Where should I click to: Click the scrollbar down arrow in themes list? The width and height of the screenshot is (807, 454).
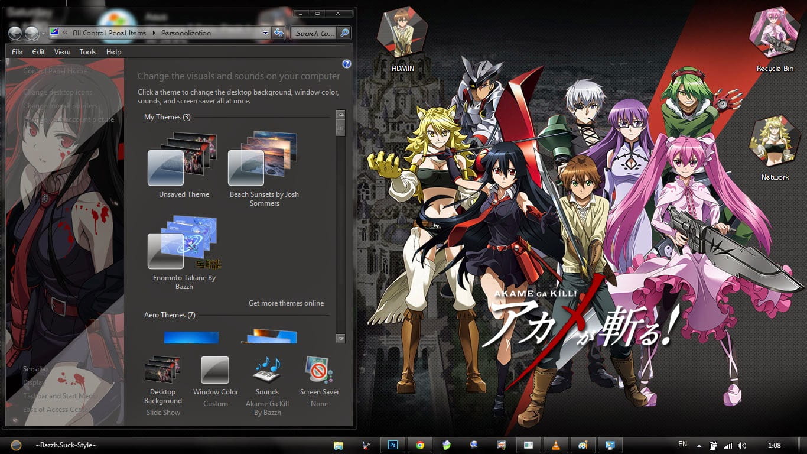(x=341, y=339)
